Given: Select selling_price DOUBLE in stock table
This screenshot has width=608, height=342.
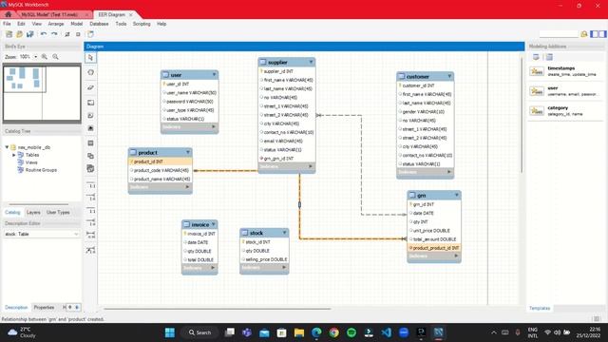Looking at the screenshot, I should (264, 259).
